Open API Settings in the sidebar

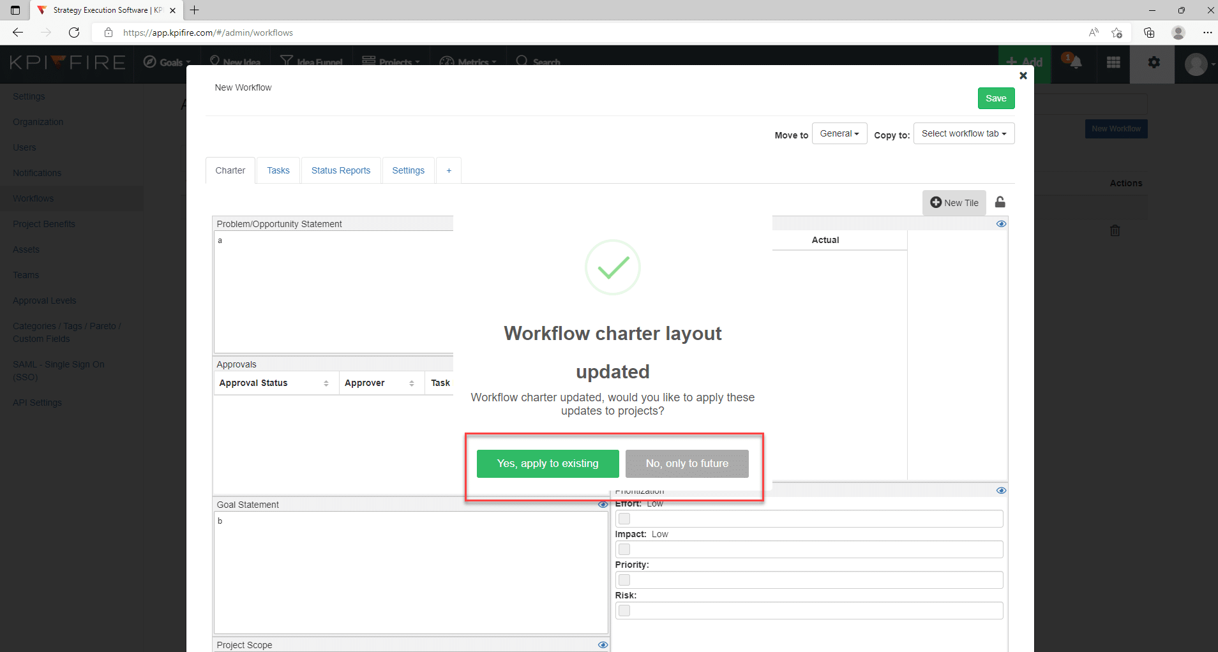tap(37, 403)
